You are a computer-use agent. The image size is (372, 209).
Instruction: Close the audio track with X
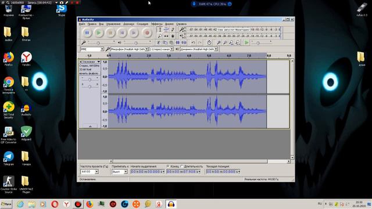[x=80, y=62]
